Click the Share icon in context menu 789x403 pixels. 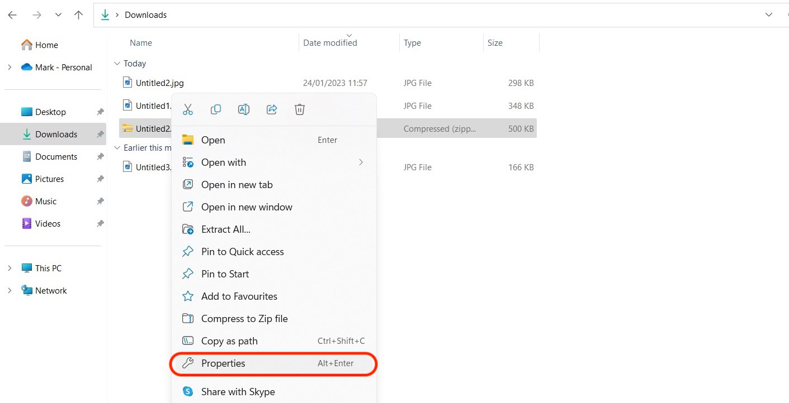pyautogui.click(x=272, y=109)
